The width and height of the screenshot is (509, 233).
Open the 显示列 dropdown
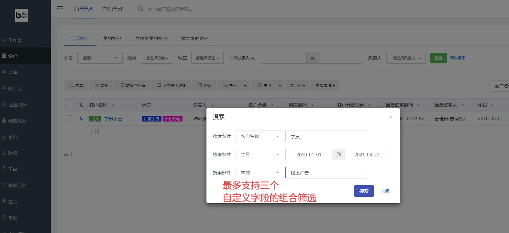[297, 85]
